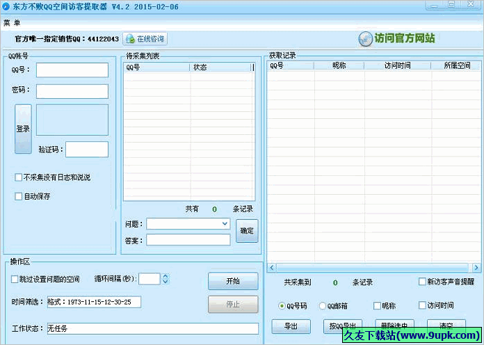484x345 pixels.
Task: Click the 删除选中 button
Action: click(394, 325)
